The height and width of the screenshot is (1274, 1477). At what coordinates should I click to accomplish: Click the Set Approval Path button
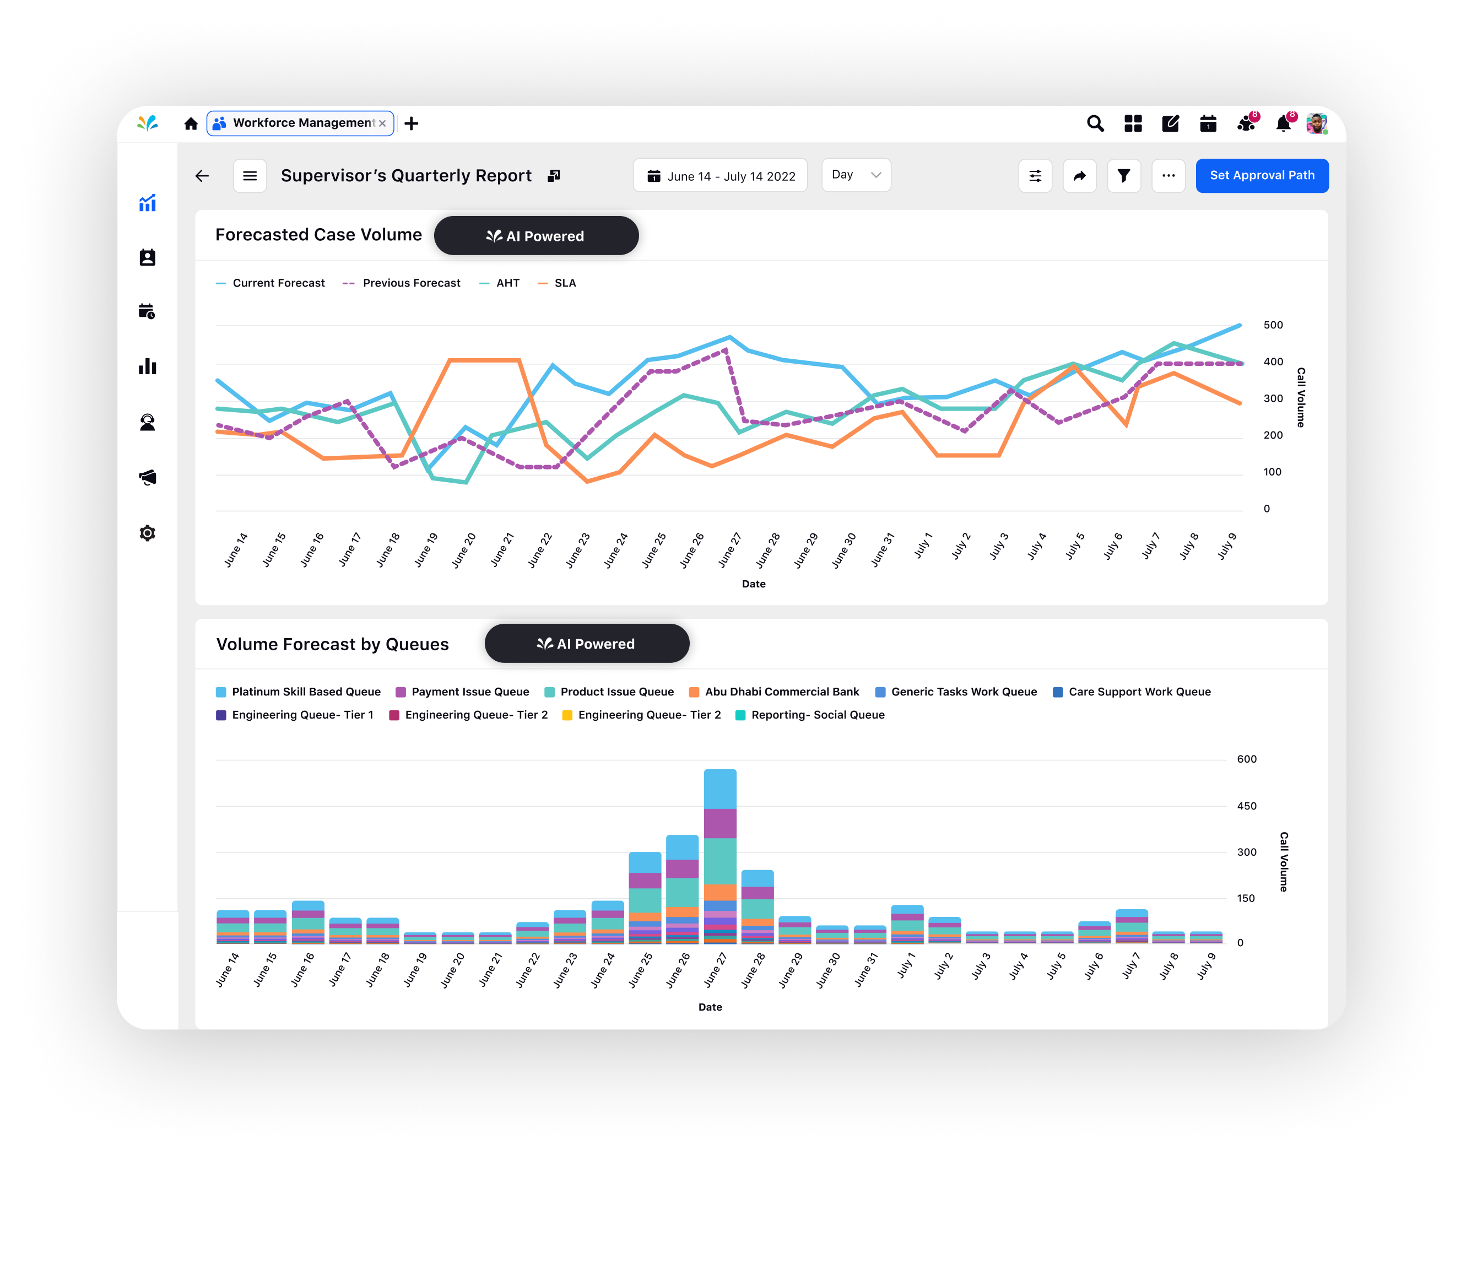click(x=1262, y=175)
